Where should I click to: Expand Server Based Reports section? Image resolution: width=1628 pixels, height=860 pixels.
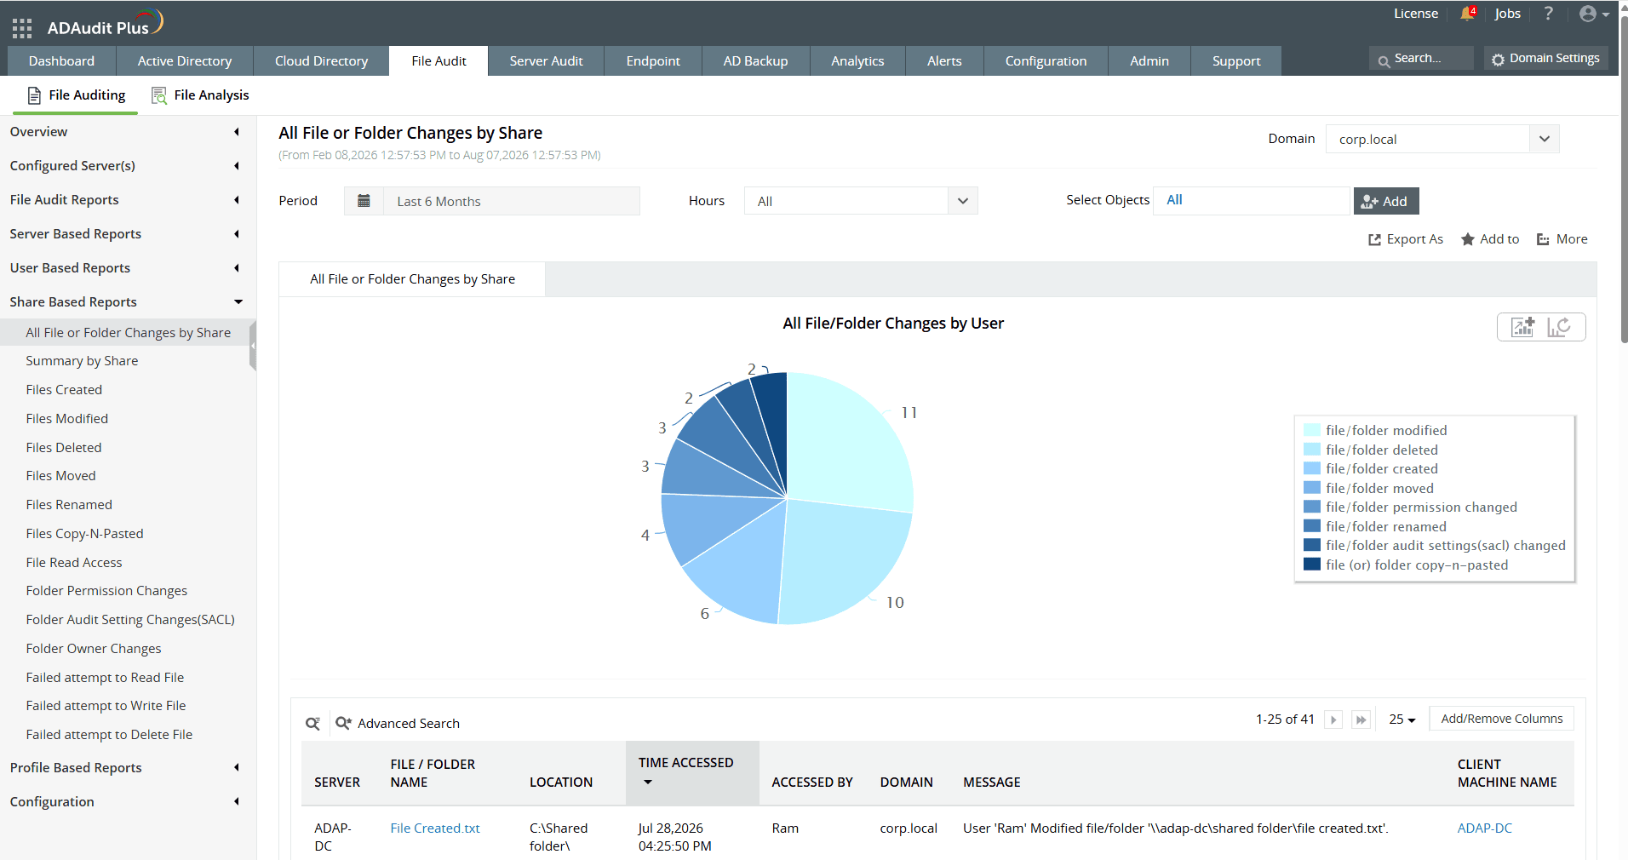tap(237, 234)
